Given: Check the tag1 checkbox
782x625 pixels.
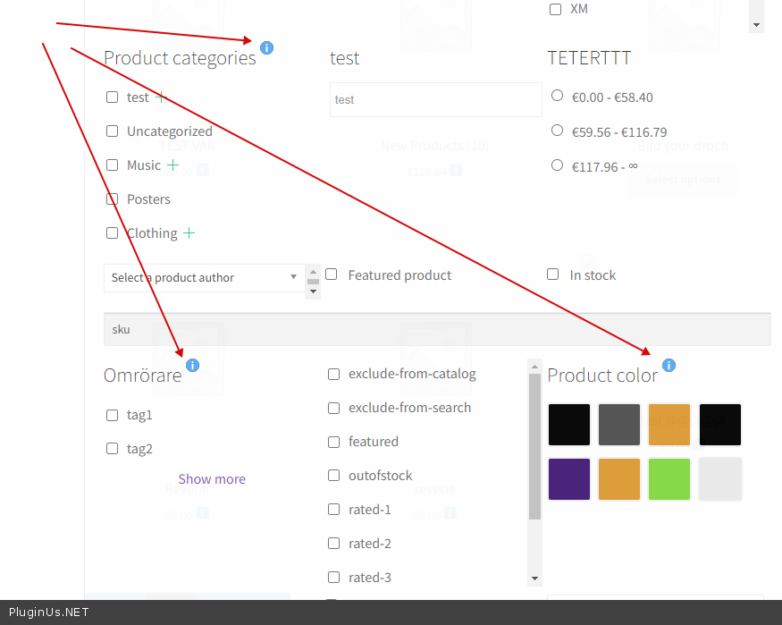Looking at the screenshot, I should 112,415.
